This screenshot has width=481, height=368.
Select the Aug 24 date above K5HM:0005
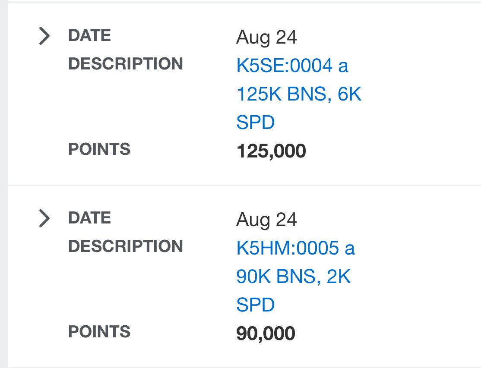266,220
